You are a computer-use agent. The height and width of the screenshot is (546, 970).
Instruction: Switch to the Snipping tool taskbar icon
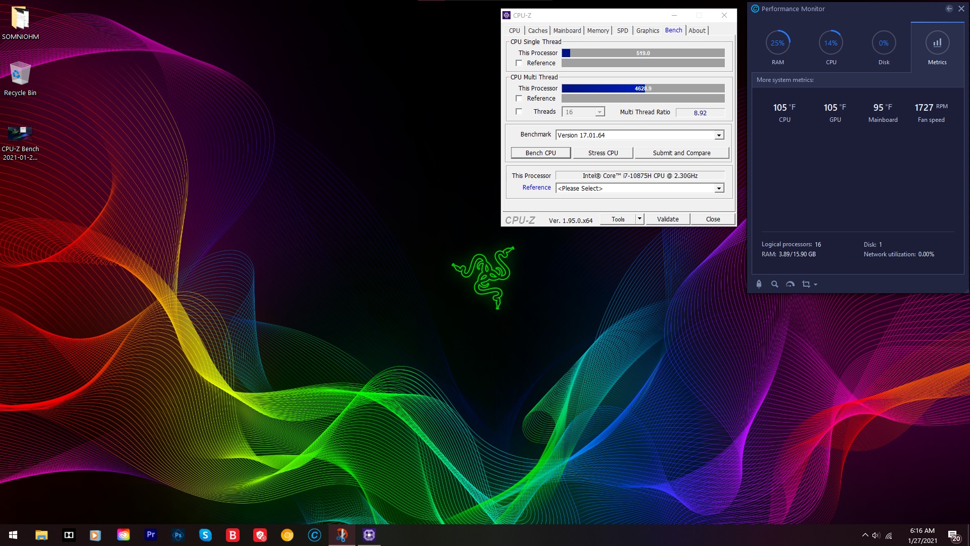(x=342, y=535)
